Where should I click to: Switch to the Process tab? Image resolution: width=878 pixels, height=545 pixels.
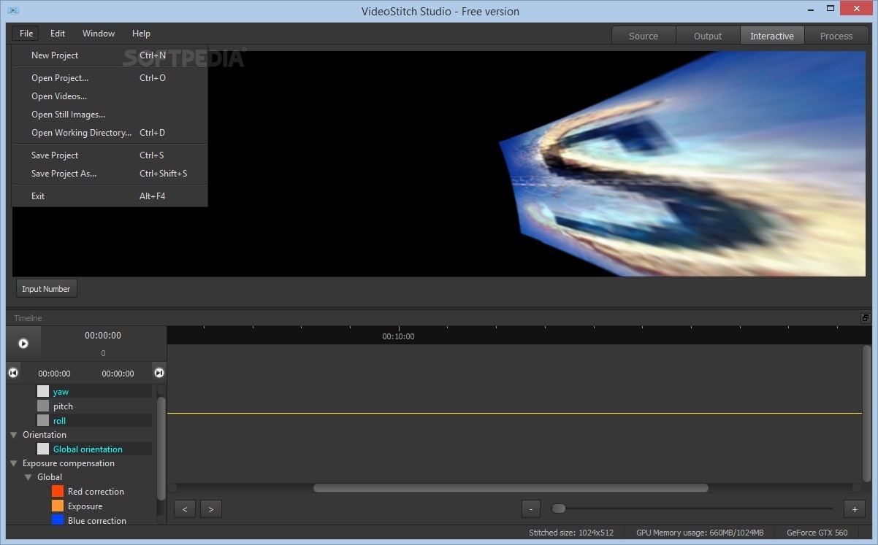tap(836, 36)
